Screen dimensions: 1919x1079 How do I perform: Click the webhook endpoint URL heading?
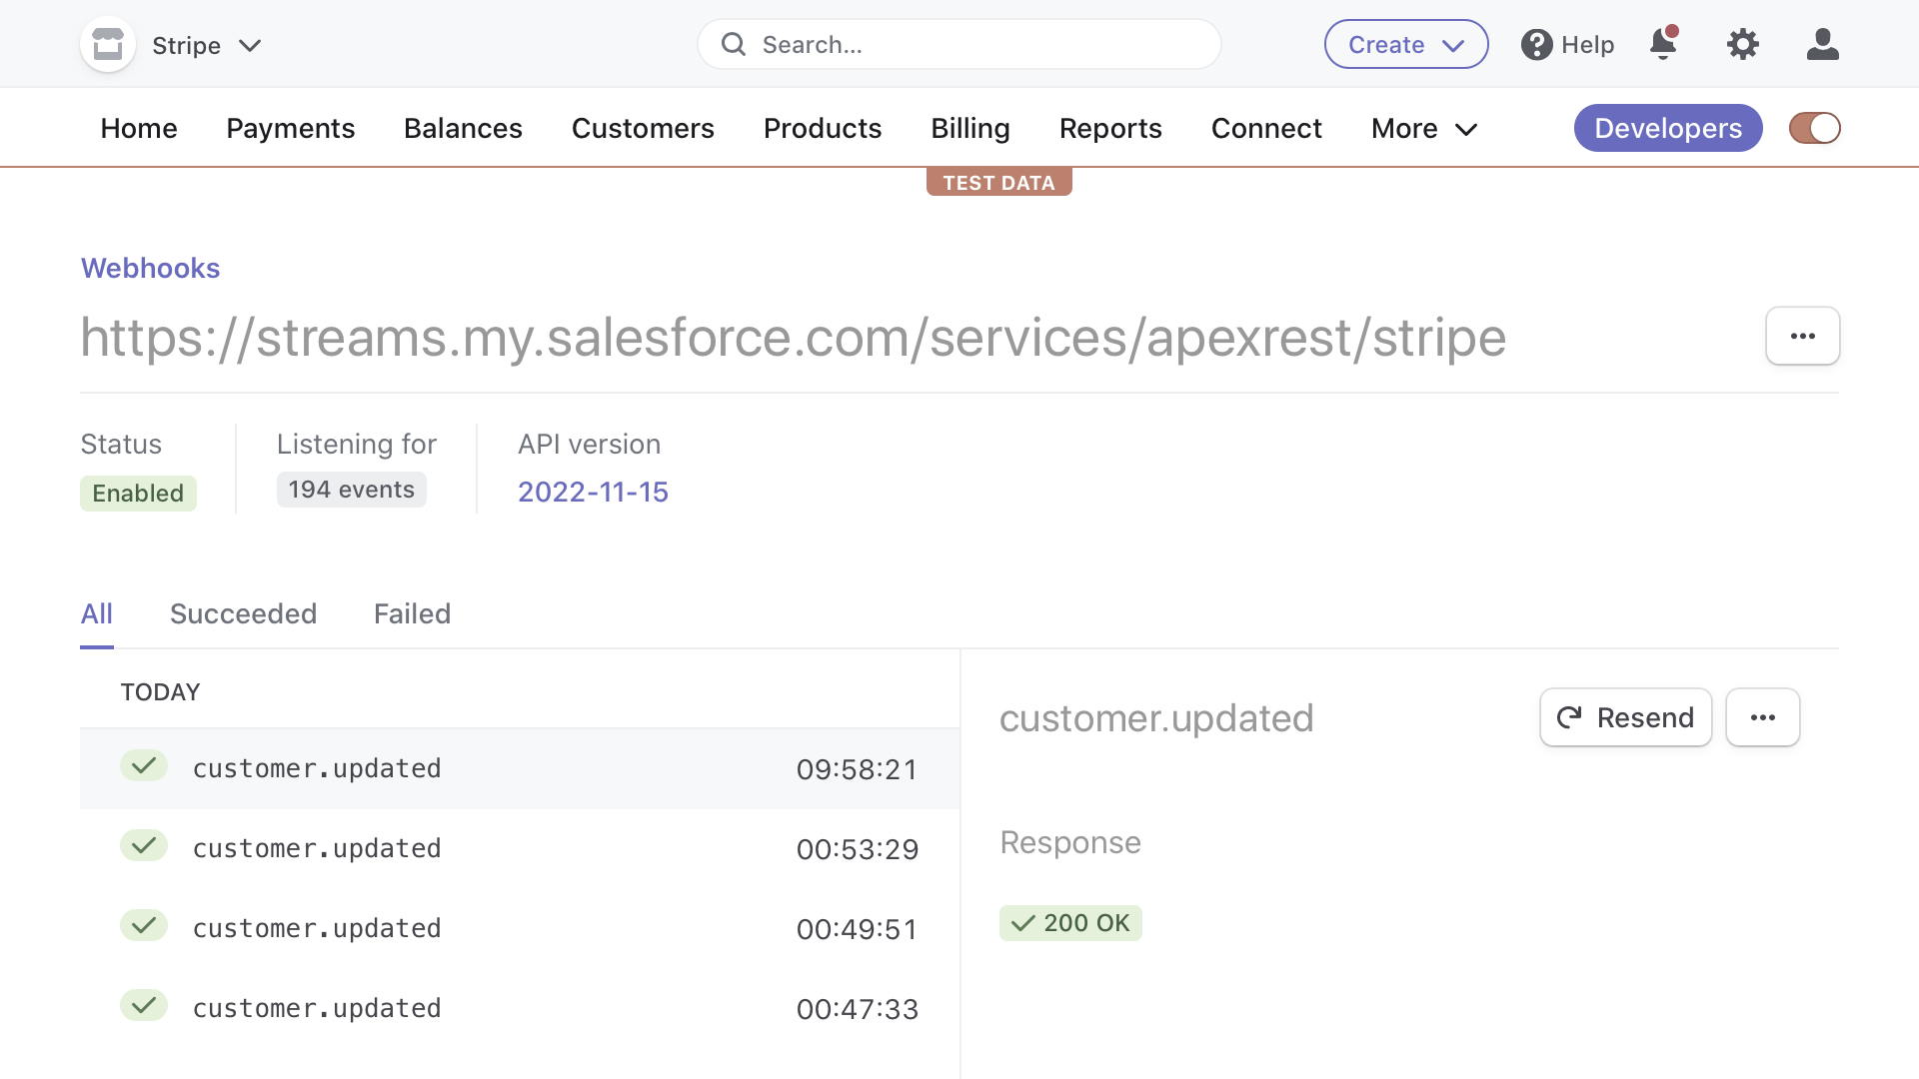pyautogui.click(x=793, y=338)
